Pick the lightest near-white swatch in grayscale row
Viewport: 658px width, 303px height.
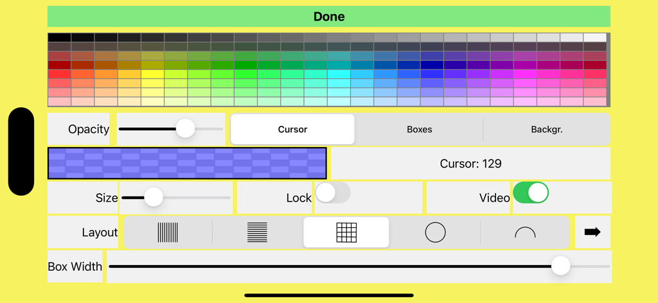click(x=594, y=38)
